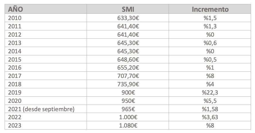
Task: Click the AÑO column header
Action: tap(46, 9)
